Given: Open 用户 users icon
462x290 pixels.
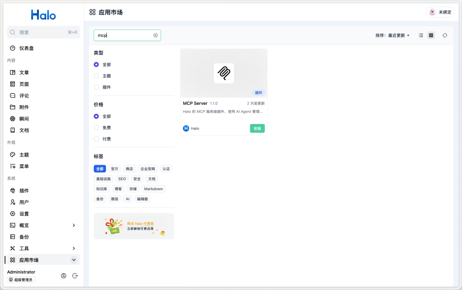Looking at the screenshot, I should 13,202.
